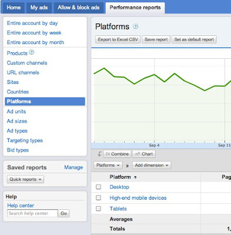
Task: Open the Ad units report link
Action: click(x=16, y=112)
